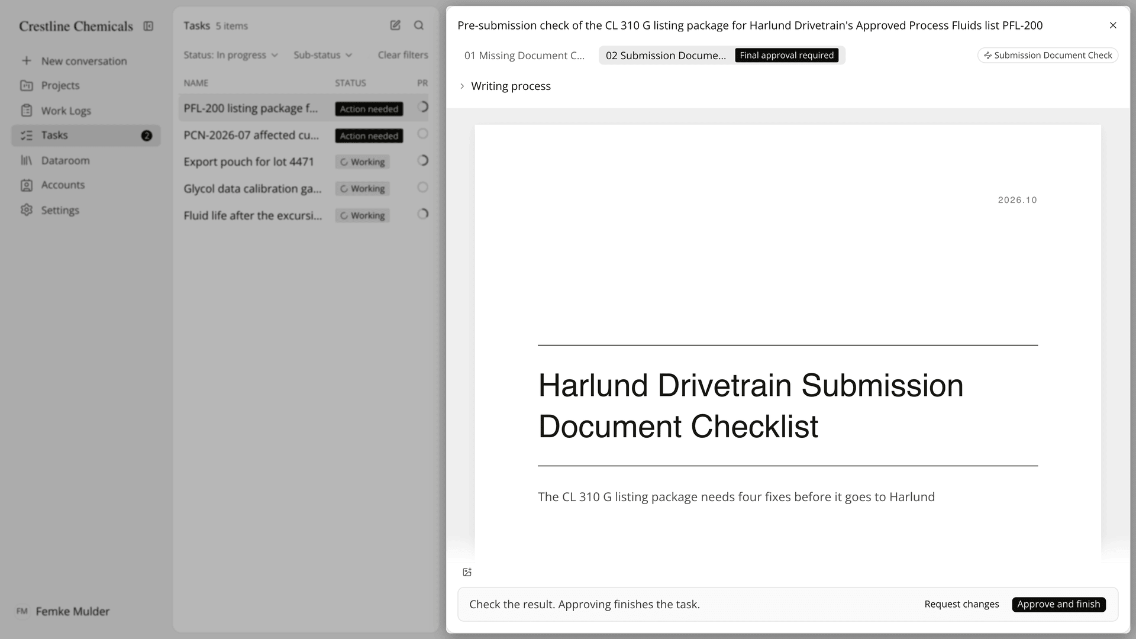Click the image attach icon above message box
The height and width of the screenshot is (639, 1136).
[467, 572]
